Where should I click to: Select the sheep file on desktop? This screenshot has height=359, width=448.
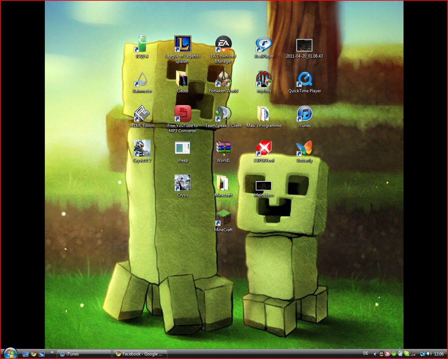pos(182,152)
